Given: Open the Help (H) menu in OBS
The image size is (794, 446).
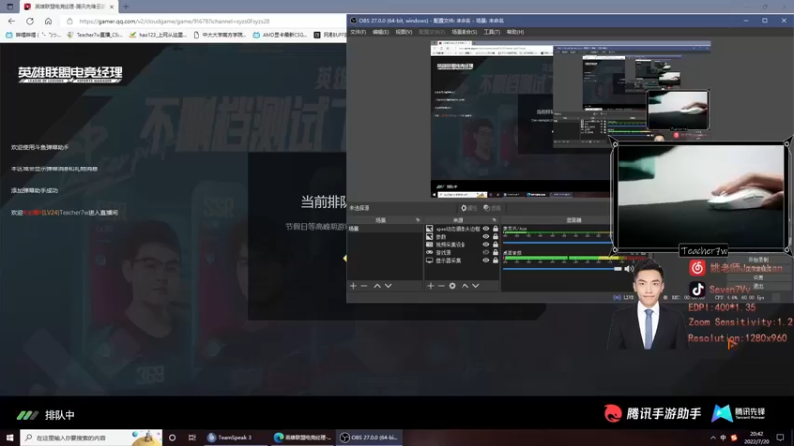Looking at the screenshot, I should (515, 32).
